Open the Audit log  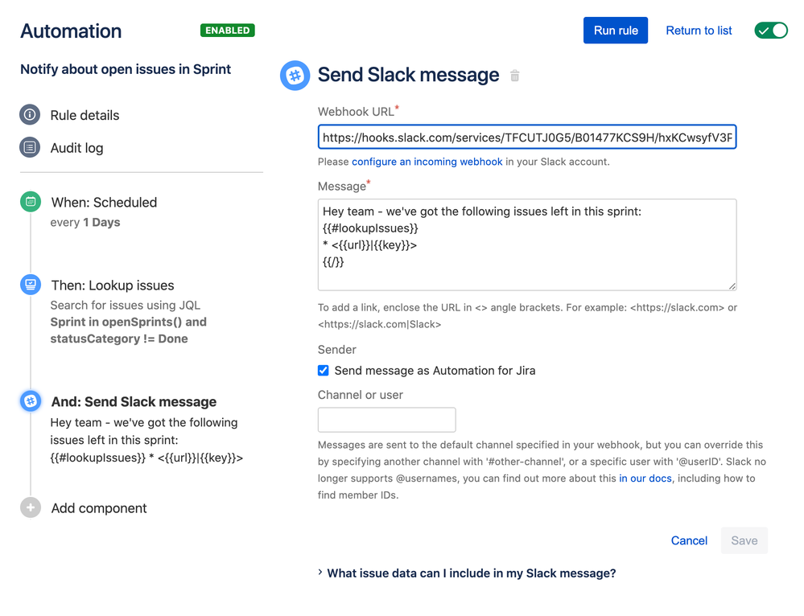[77, 148]
